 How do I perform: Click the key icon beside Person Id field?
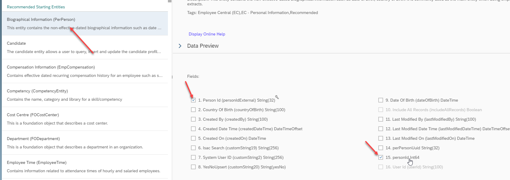(277, 97)
